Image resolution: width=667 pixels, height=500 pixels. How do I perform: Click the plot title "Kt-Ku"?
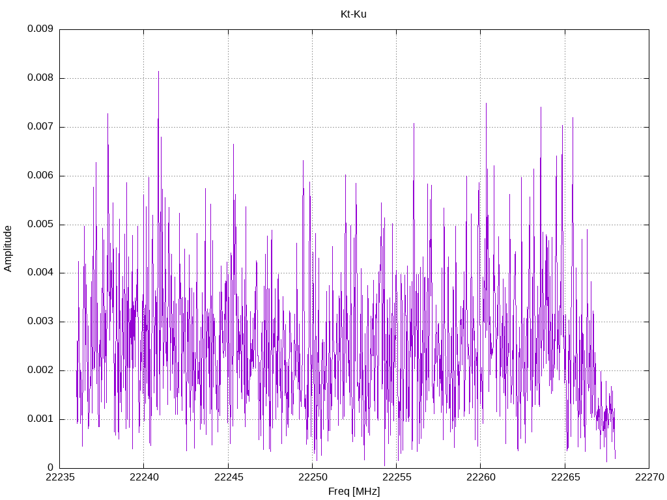point(354,14)
